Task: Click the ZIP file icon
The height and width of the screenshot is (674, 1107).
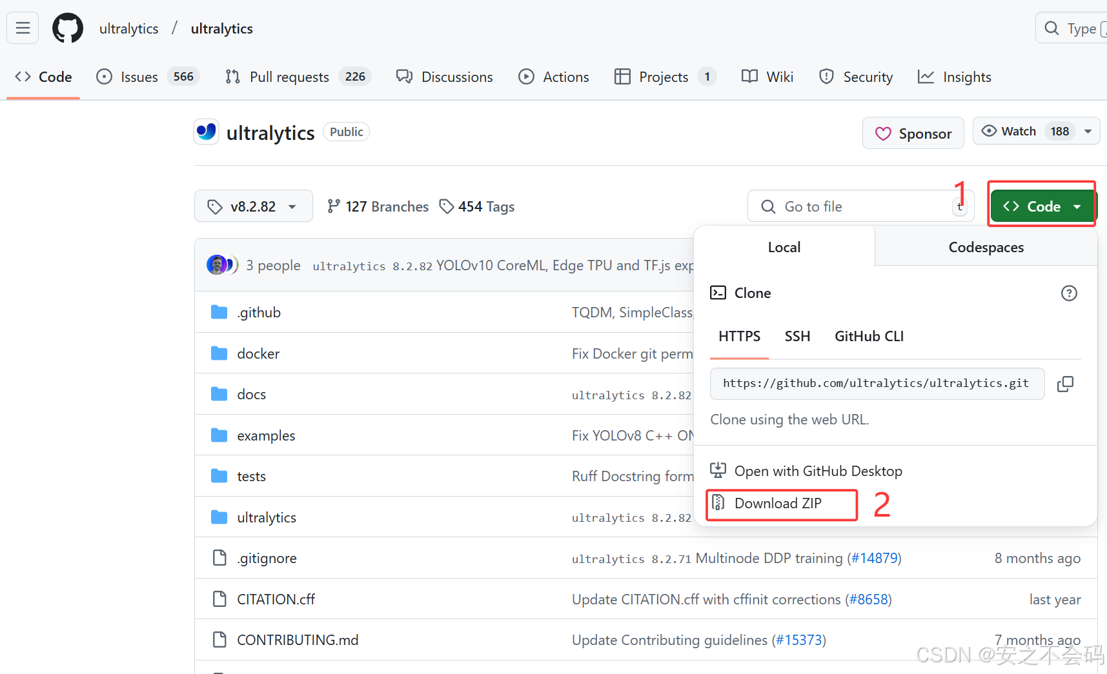Action: tap(718, 503)
